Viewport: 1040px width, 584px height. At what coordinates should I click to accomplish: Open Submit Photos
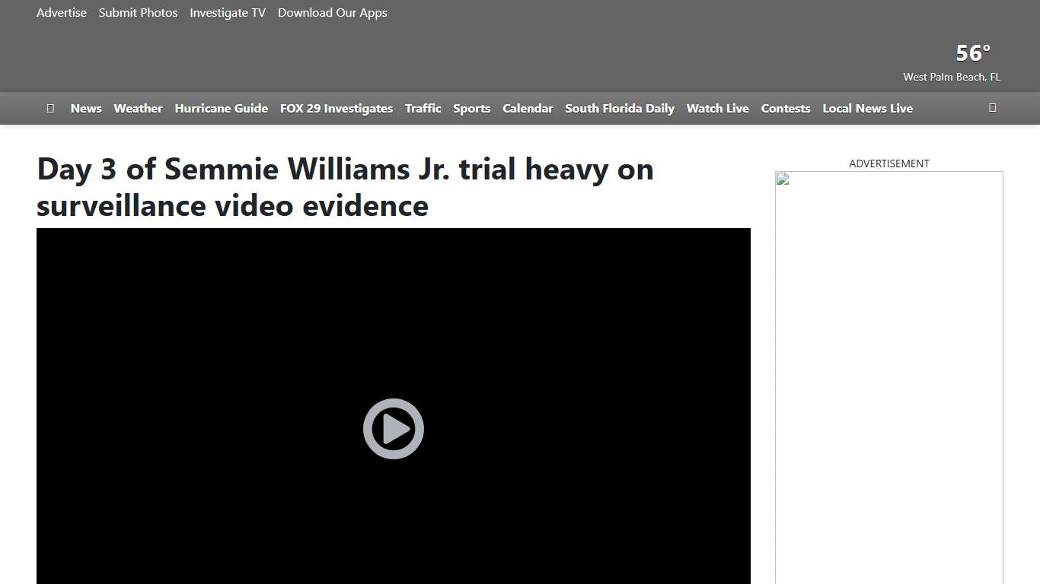138,12
